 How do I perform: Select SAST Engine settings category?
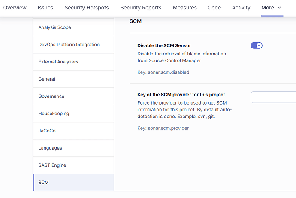tap(73, 165)
